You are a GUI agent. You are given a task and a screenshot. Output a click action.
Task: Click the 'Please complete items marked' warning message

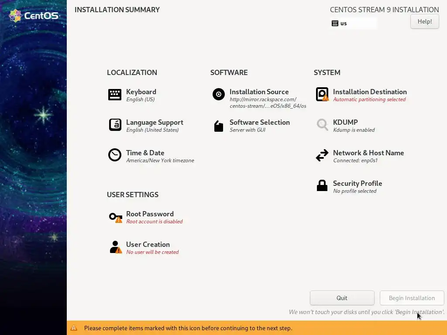click(x=188, y=328)
